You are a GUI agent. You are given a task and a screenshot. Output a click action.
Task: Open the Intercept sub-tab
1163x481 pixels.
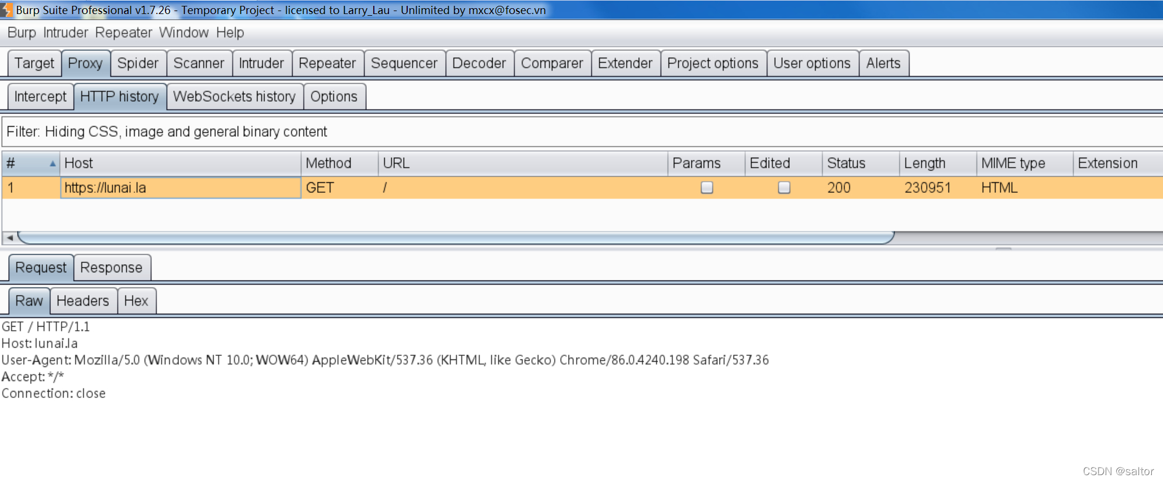[40, 96]
